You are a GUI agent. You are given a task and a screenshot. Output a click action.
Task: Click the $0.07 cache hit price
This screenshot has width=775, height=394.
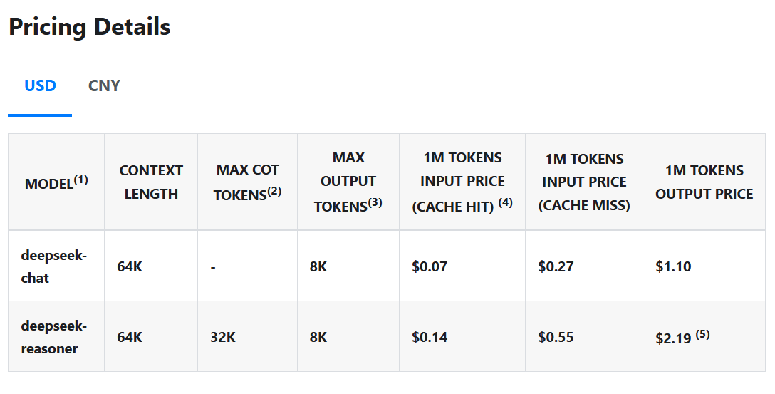pos(430,266)
